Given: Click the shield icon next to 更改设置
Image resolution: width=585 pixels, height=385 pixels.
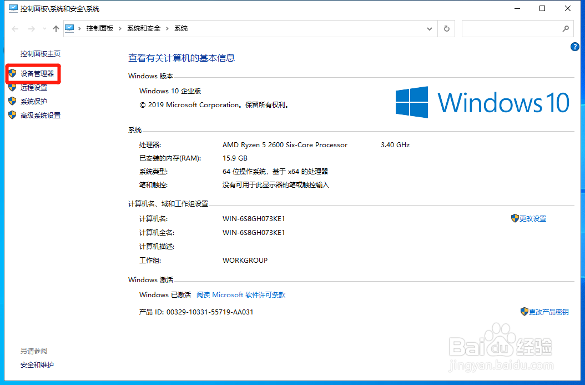Looking at the screenshot, I should (x=515, y=218).
